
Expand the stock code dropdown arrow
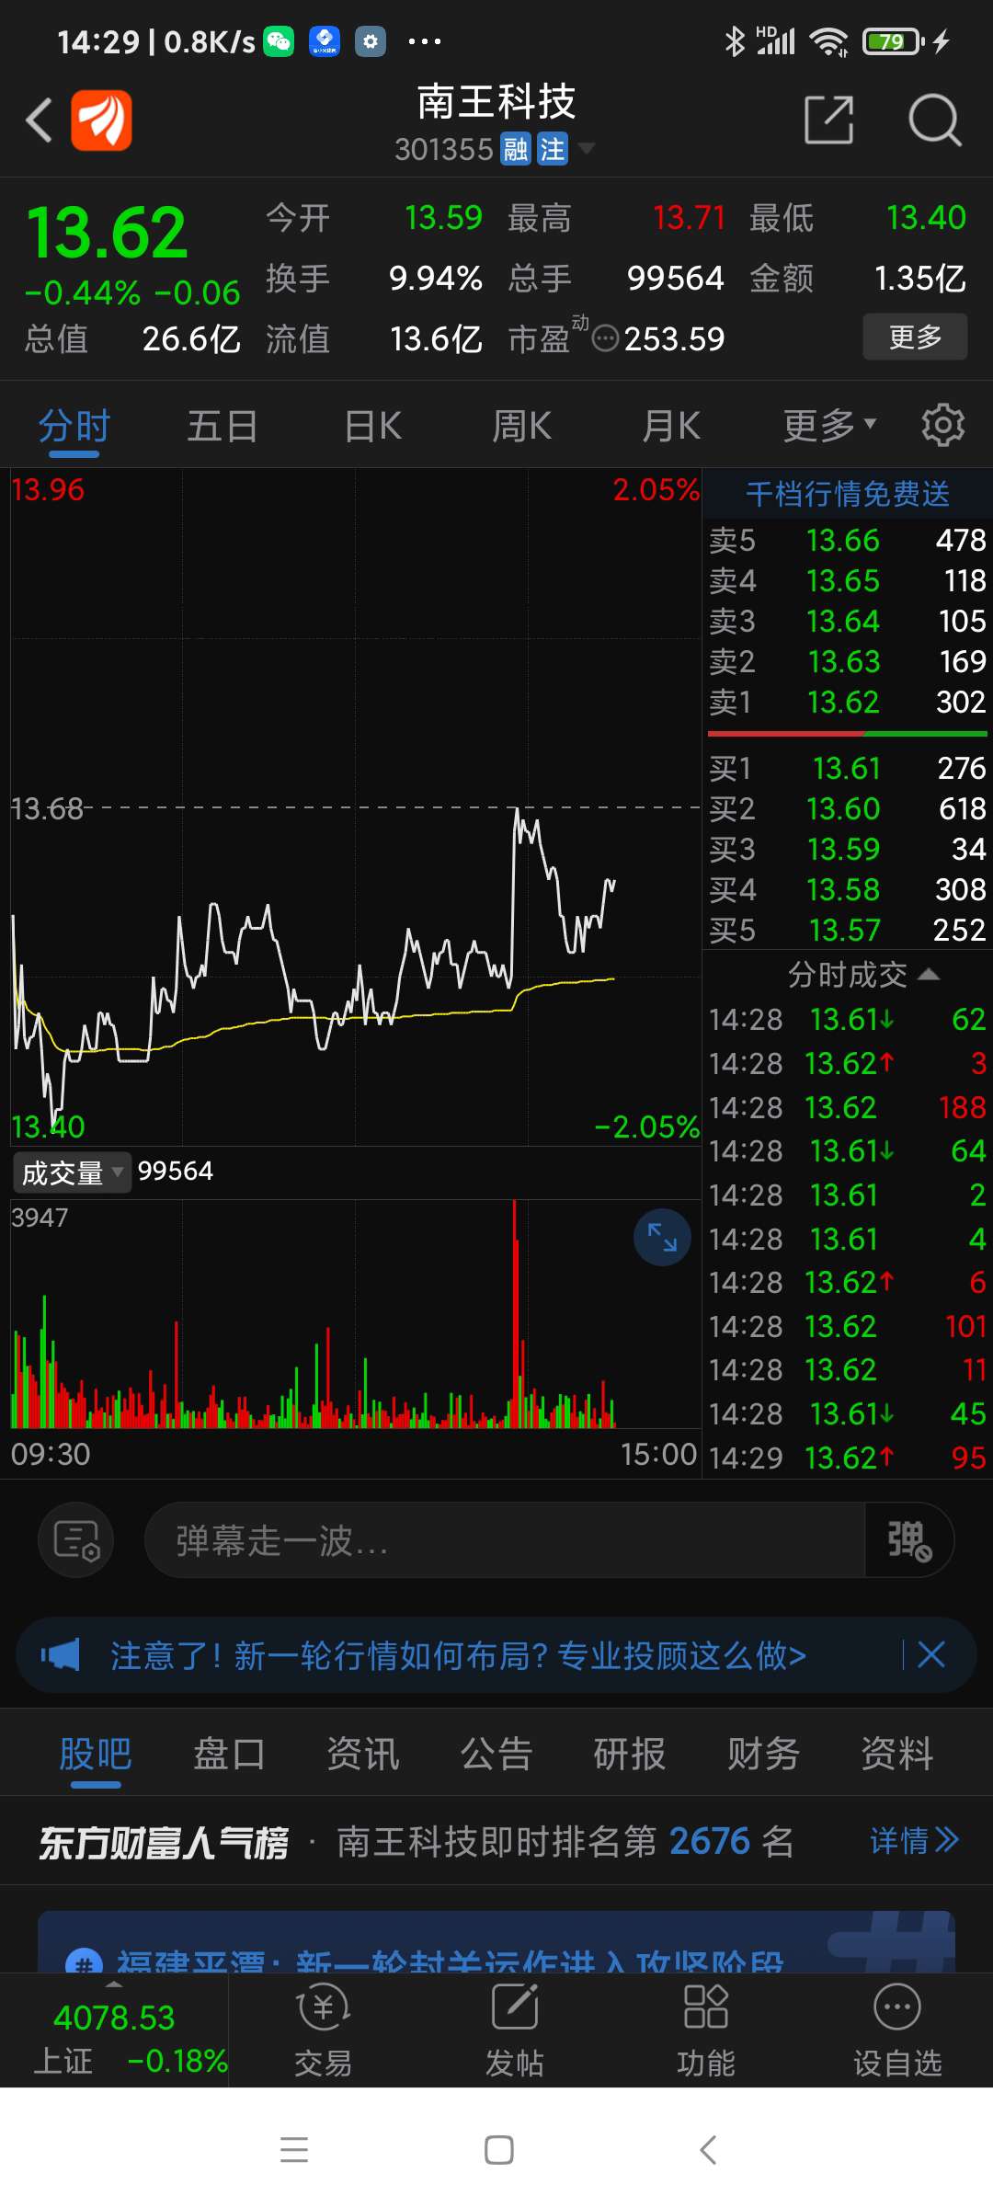[585, 148]
